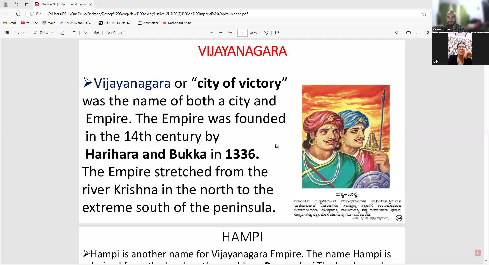
Task: Open the YouTube bookmark
Action: [29, 23]
